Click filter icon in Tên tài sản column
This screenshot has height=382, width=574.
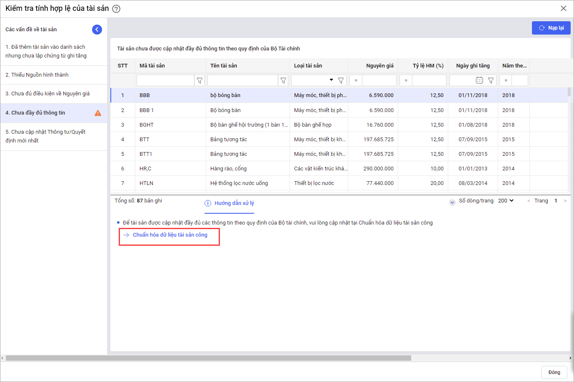pyautogui.click(x=283, y=80)
